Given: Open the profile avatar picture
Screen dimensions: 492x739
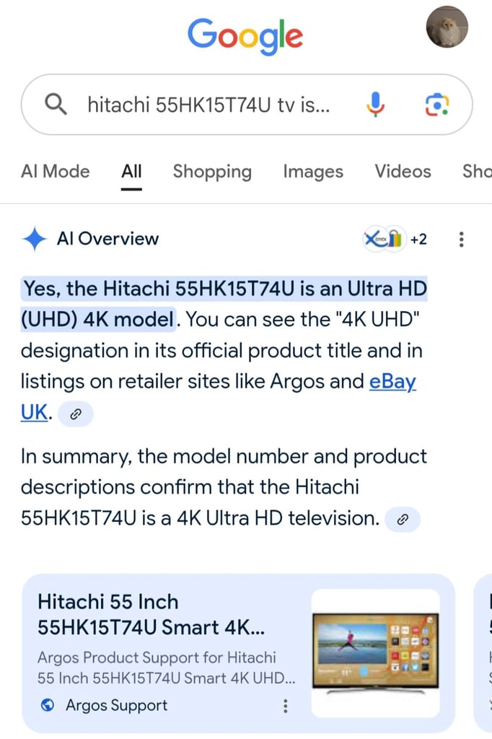Looking at the screenshot, I should 447,27.
